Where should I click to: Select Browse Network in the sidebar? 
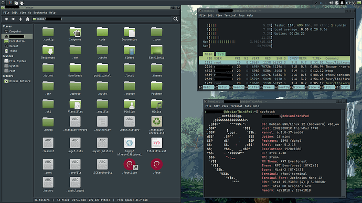pos(17,81)
